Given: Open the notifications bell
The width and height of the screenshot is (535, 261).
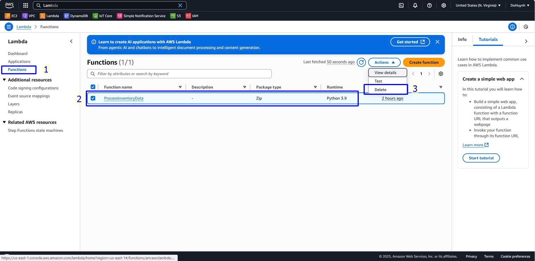Looking at the screenshot, I should point(415,5).
